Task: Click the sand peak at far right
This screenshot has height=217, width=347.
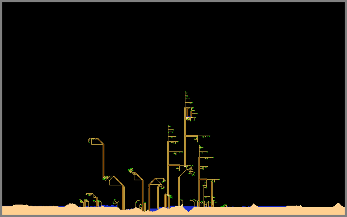Action: (x=338, y=205)
